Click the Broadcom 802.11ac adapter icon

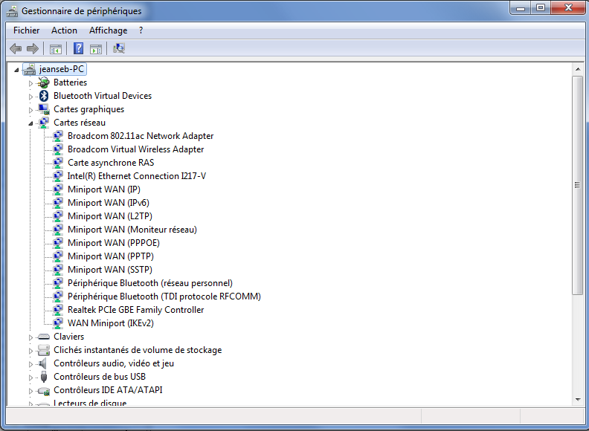[58, 136]
